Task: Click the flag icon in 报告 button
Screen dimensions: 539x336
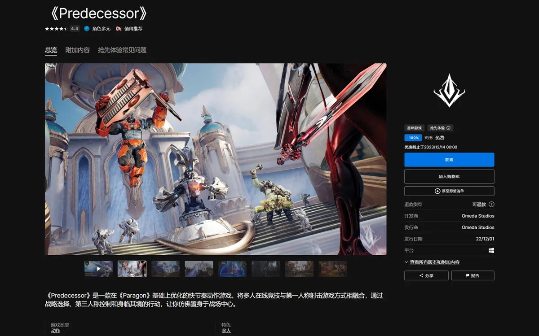Action: coord(468,275)
